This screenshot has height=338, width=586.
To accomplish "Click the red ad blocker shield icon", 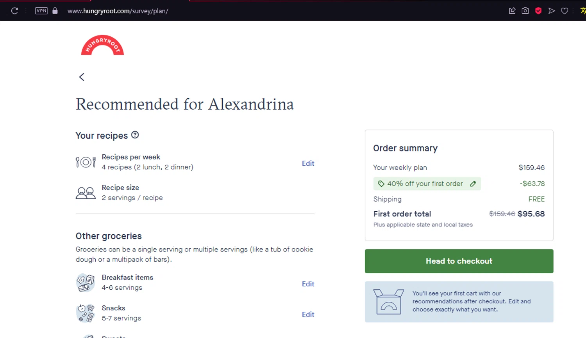I will 538,11.
